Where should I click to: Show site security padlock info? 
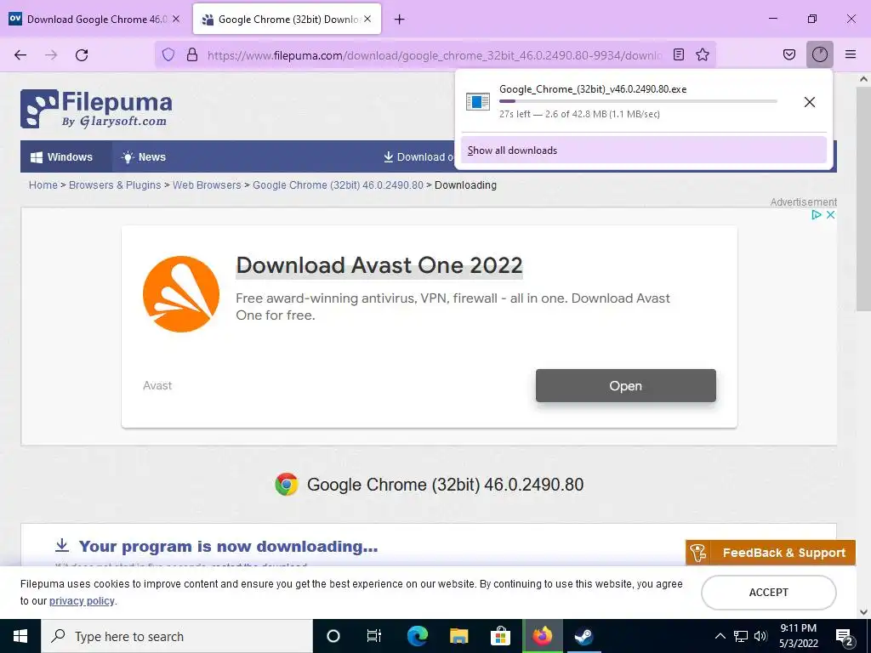(192, 54)
